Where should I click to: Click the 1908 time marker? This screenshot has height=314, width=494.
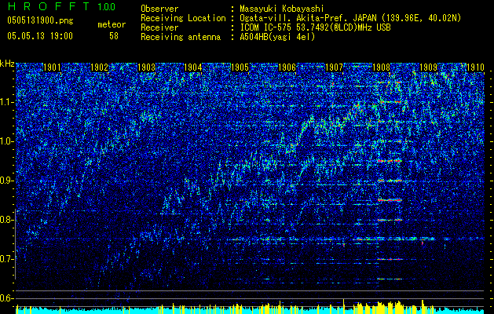[381, 68]
